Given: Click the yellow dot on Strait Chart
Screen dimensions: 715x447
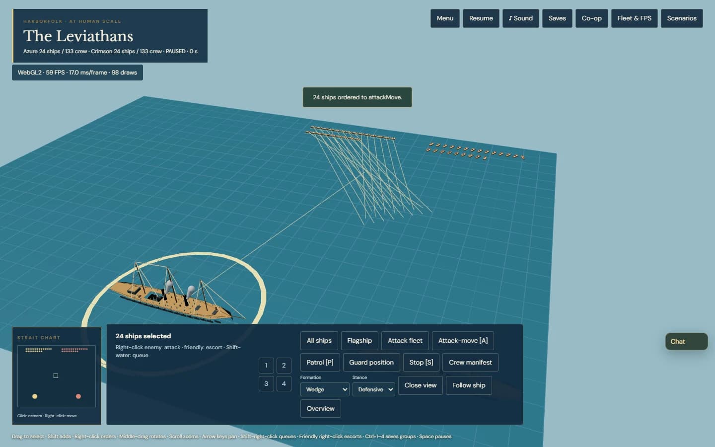Looking at the screenshot, I should point(35,396).
